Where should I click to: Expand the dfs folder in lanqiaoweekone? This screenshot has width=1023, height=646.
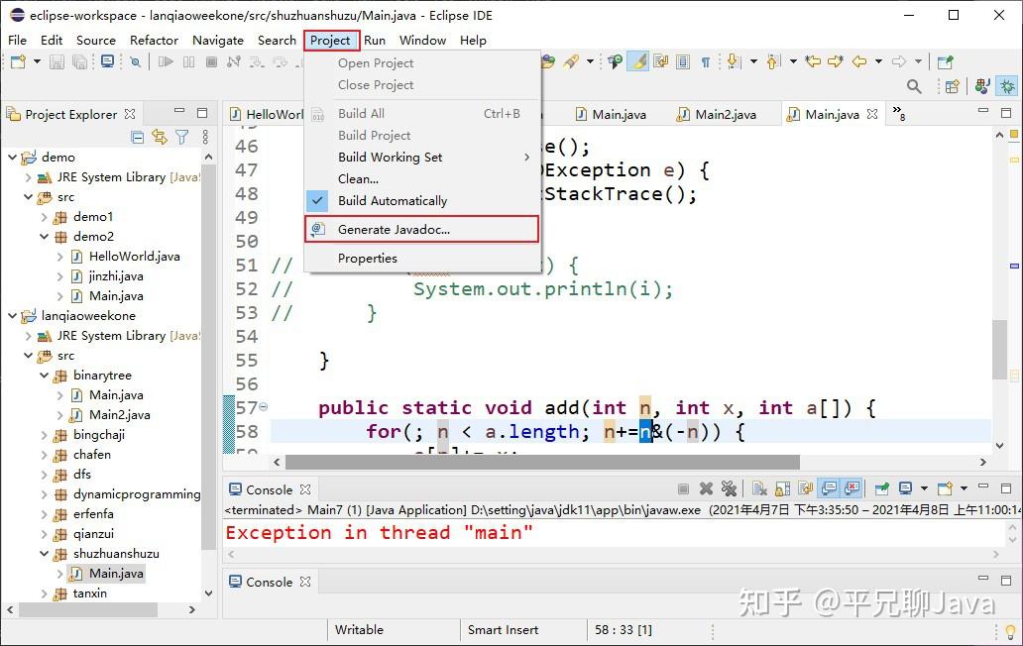point(45,475)
